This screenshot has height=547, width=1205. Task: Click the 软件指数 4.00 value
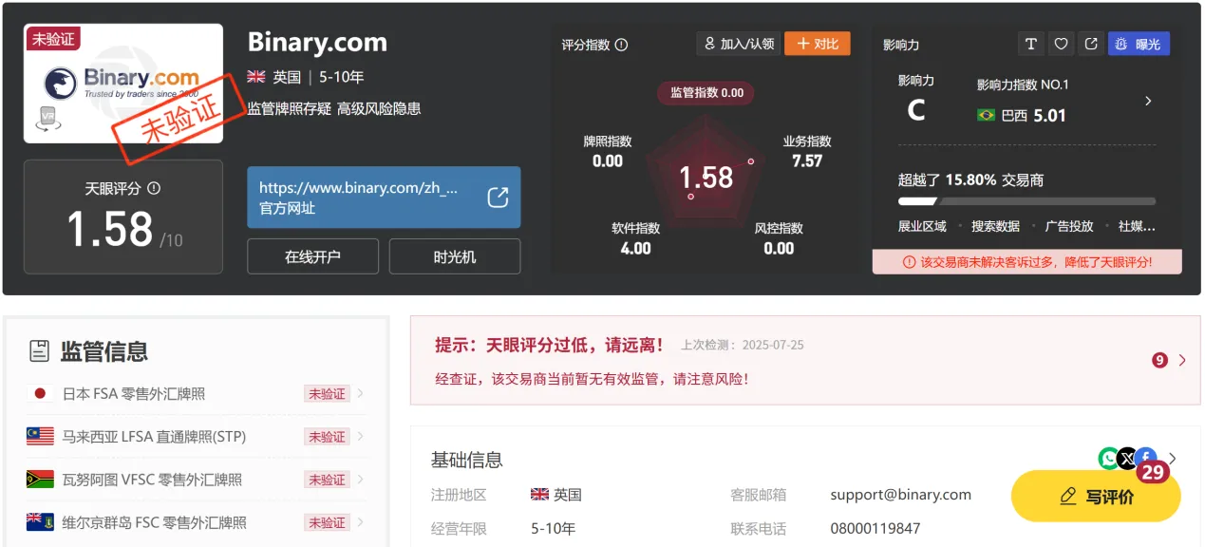(x=635, y=249)
